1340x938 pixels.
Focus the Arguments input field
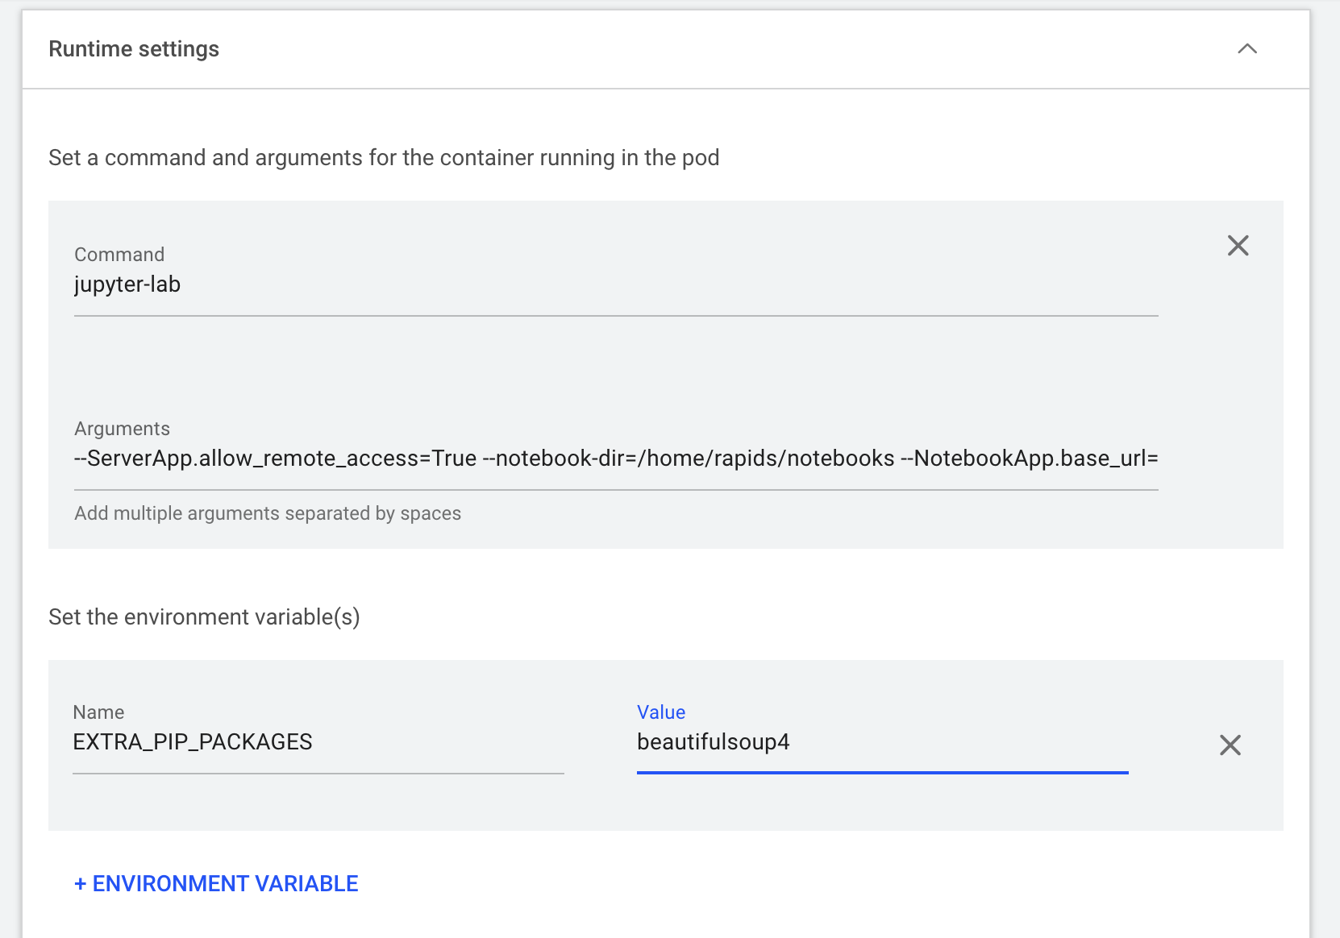[x=615, y=459]
